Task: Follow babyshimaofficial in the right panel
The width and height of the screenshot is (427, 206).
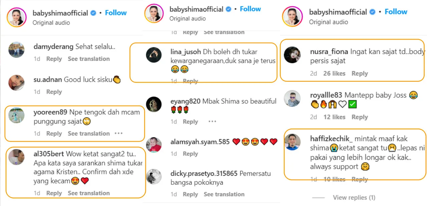Action: pyautogui.click(x=396, y=12)
